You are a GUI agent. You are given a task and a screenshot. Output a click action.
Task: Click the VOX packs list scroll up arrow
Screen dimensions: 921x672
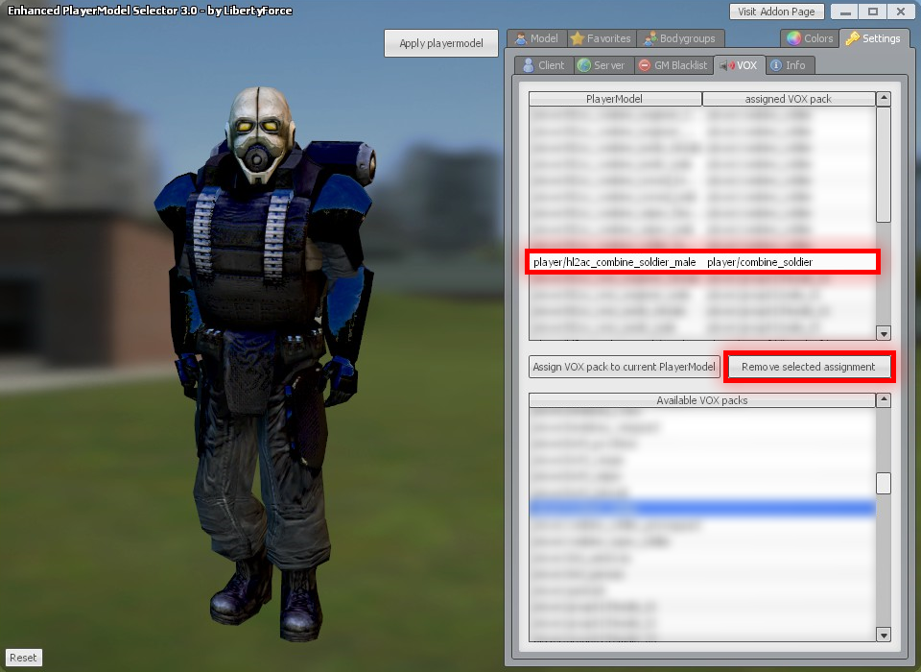(884, 400)
